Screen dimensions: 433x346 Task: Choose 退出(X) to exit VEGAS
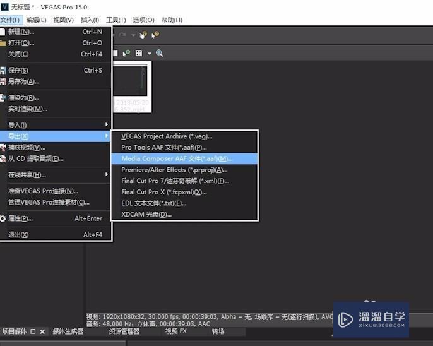pyautogui.click(x=56, y=235)
